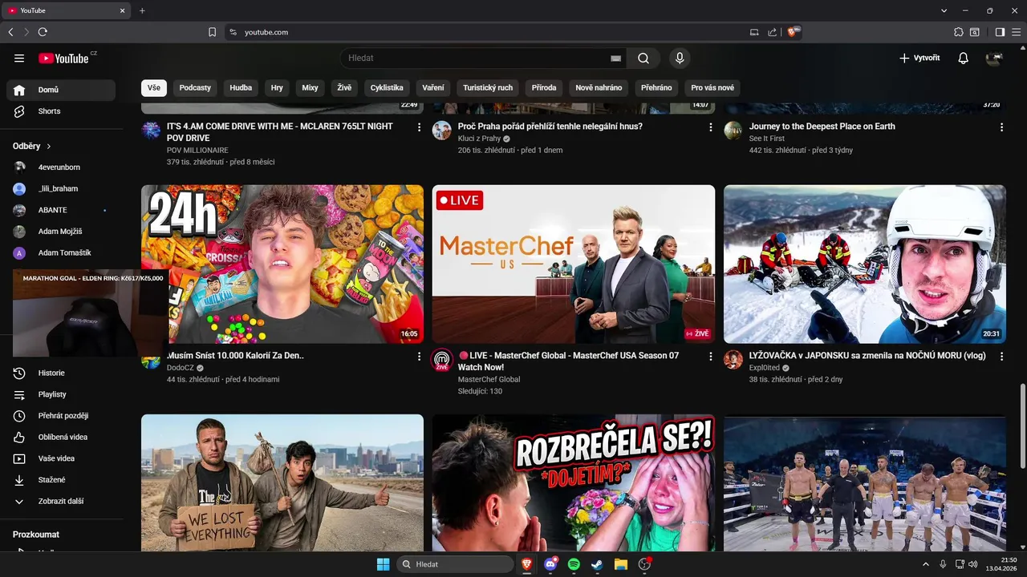The width and height of the screenshot is (1027, 577).
Task: Select the Vše filter chip
Action: (154, 87)
